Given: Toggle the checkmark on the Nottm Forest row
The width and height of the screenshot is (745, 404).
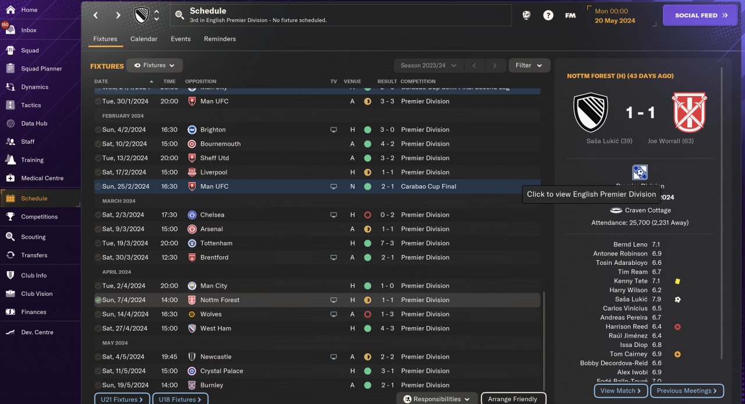Looking at the screenshot, I should coord(98,300).
